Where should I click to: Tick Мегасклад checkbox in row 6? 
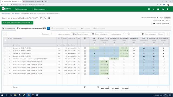(124, 62)
